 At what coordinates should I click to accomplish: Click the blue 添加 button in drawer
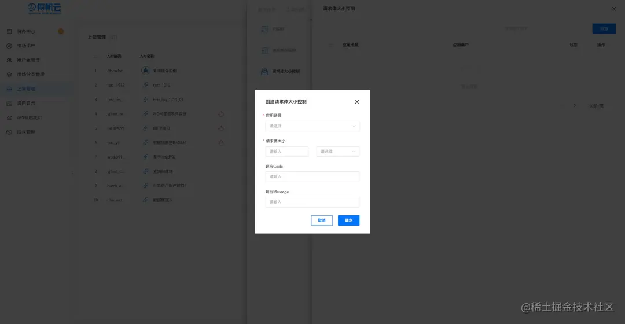[604, 29]
